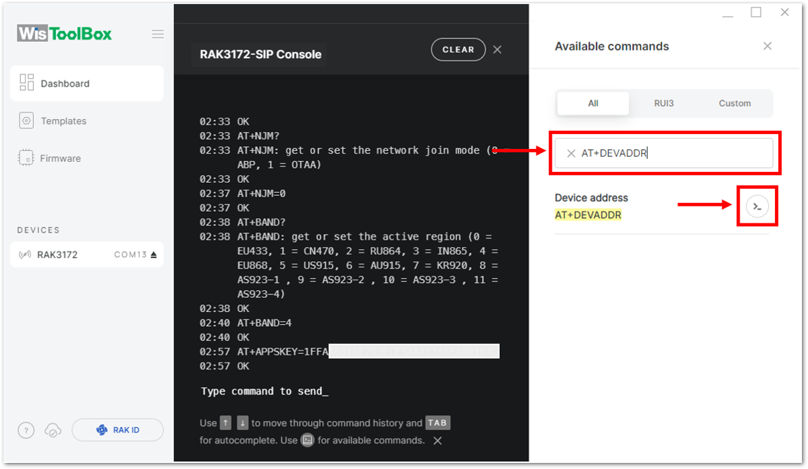Open the Dashboard page
Image resolution: width=808 pixels, height=469 pixels.
[87, 84]
